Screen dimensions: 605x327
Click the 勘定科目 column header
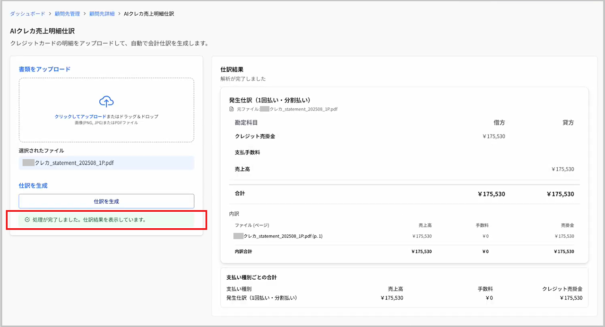click(x=246, y=122)
